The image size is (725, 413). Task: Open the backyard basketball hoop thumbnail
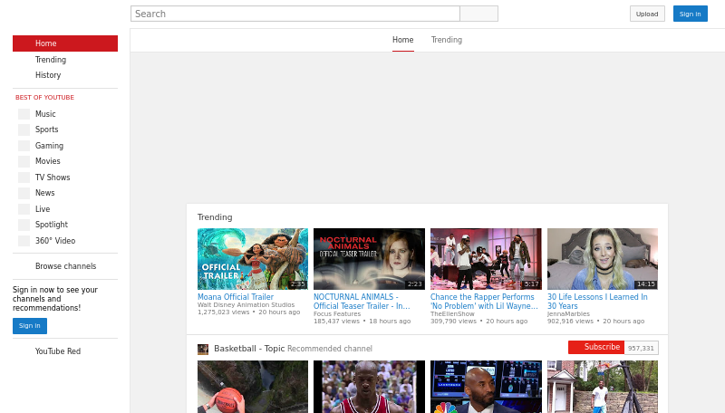pyautogui.click(x=603, y=387)
